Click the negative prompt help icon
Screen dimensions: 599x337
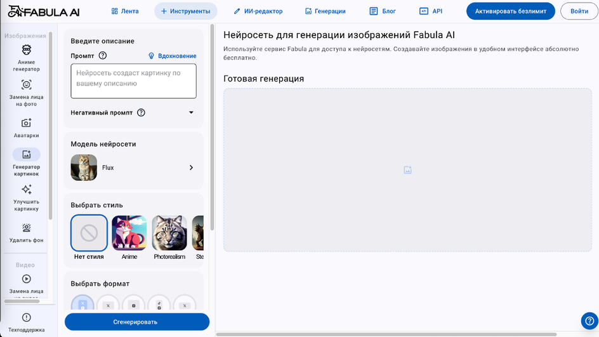click(x=141, y=112)
